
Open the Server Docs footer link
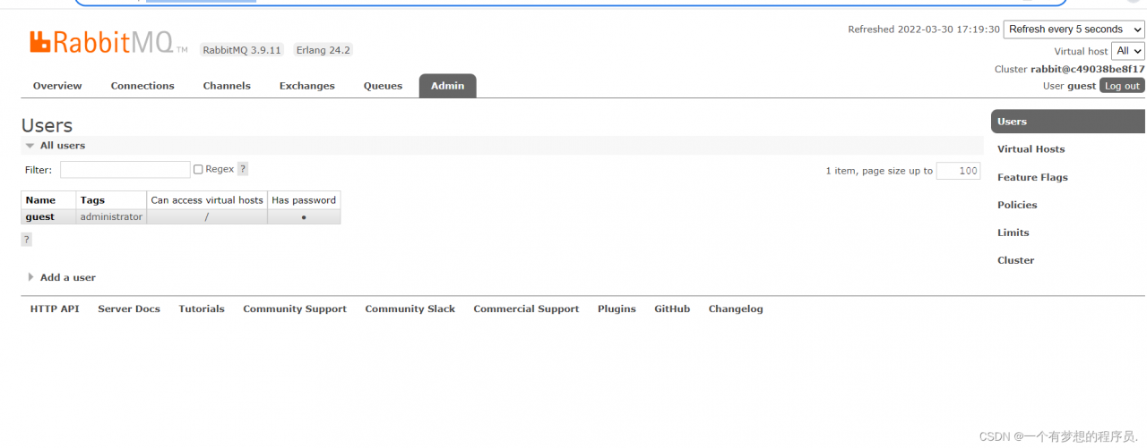129,309
